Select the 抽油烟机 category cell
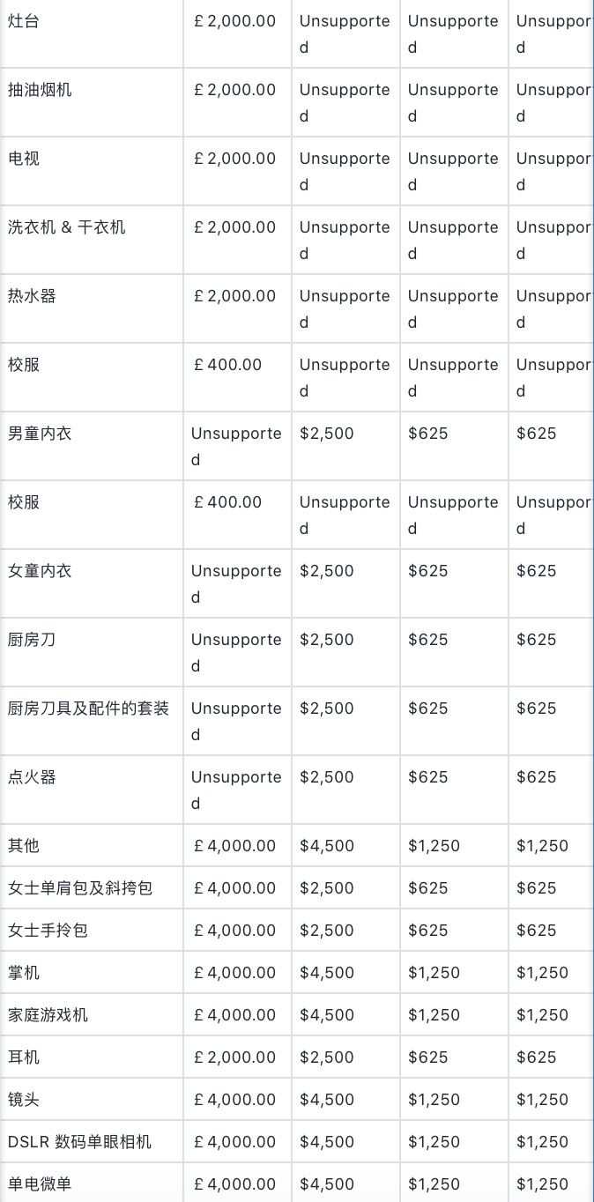The height and width of the screenshot is (1202, 594). pyautogui.click(x=40, y=90)
